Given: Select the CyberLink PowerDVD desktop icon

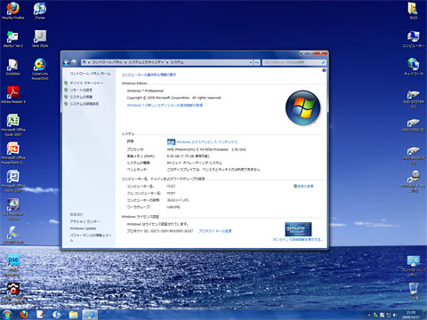Looking at the screenshot, I should [x=40, y=68].
